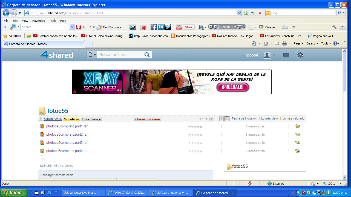Screen dimensions: 351x197
Task: Open the File menu
Action: pyautogui.click(x=6, y=21)
